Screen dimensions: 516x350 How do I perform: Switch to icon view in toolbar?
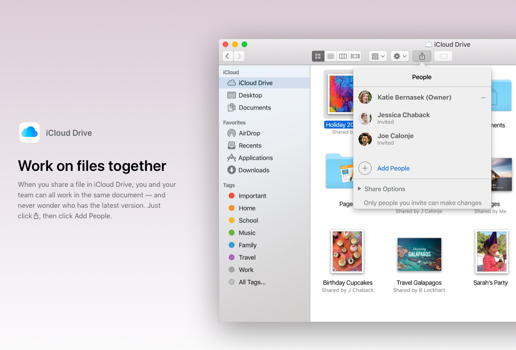pyautogui.click(x=318, y=56)
